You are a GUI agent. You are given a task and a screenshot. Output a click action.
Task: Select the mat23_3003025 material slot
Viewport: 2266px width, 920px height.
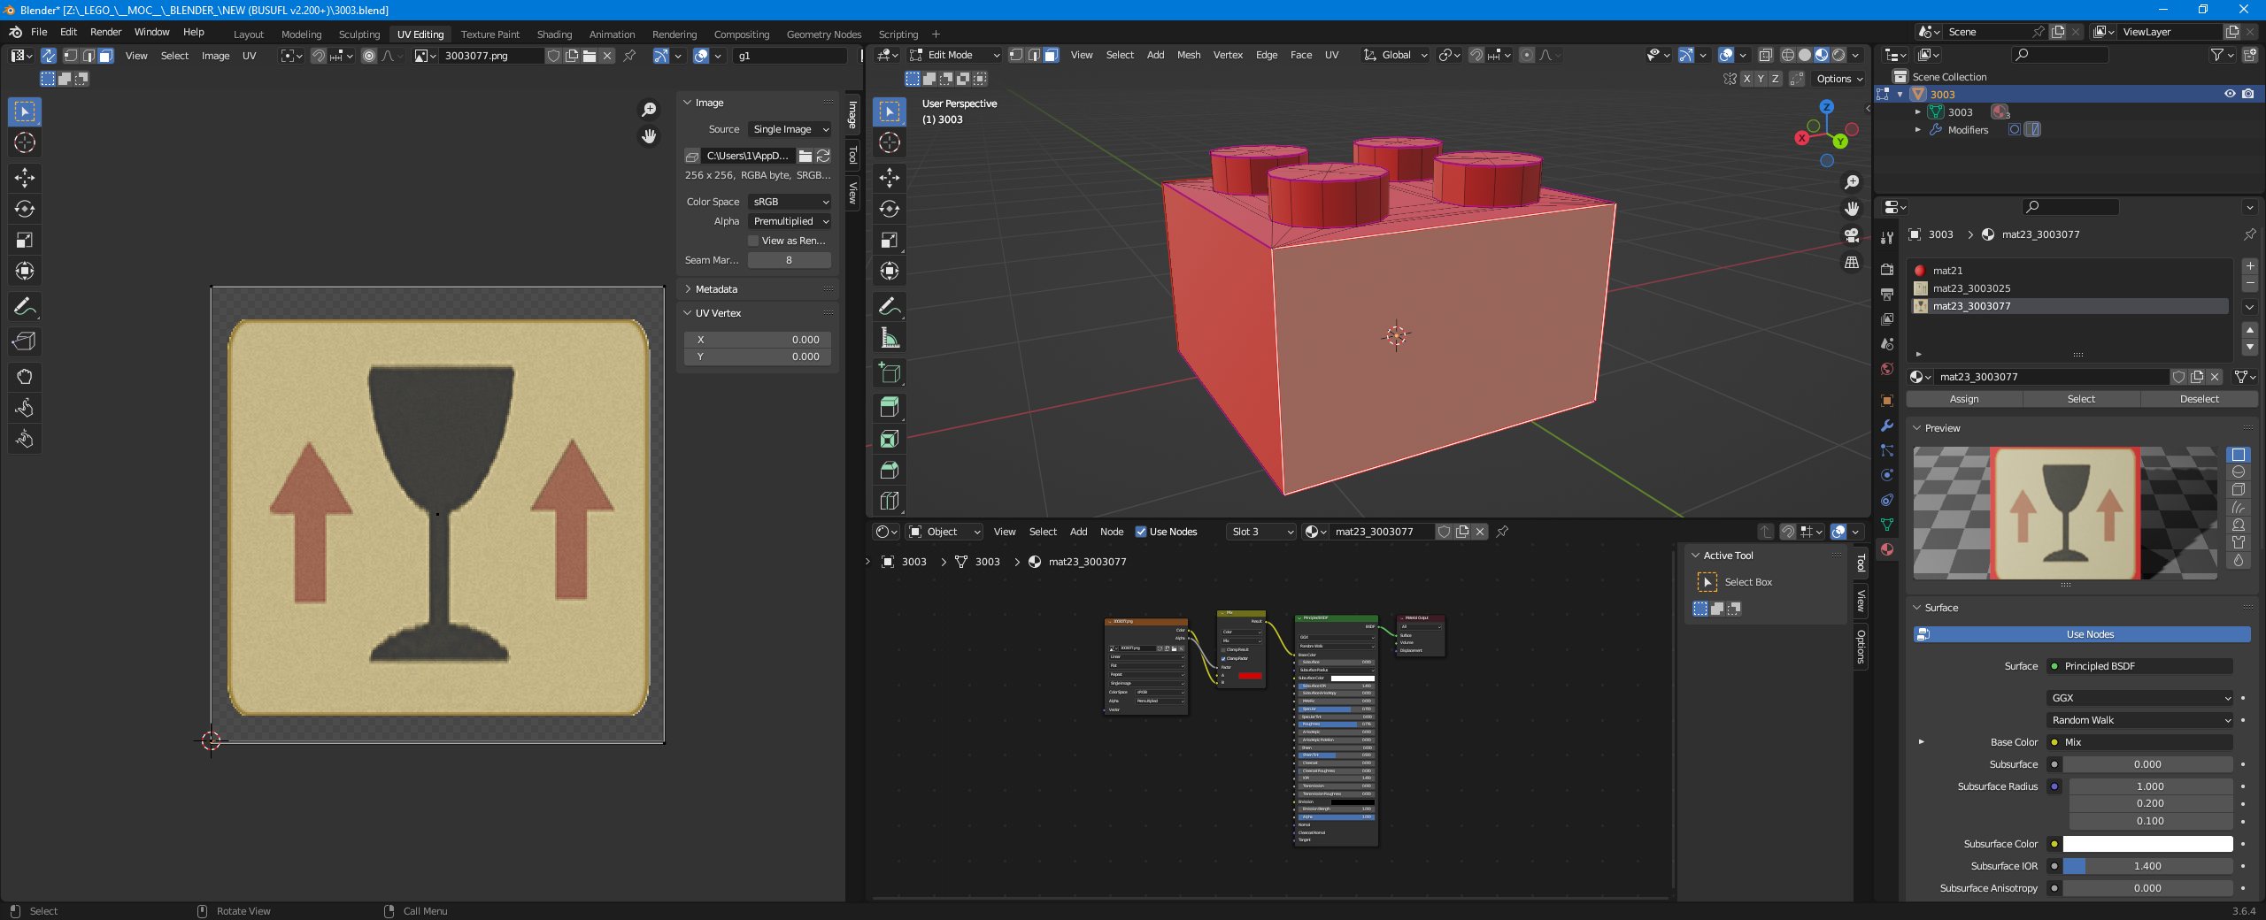(2070, 288)
